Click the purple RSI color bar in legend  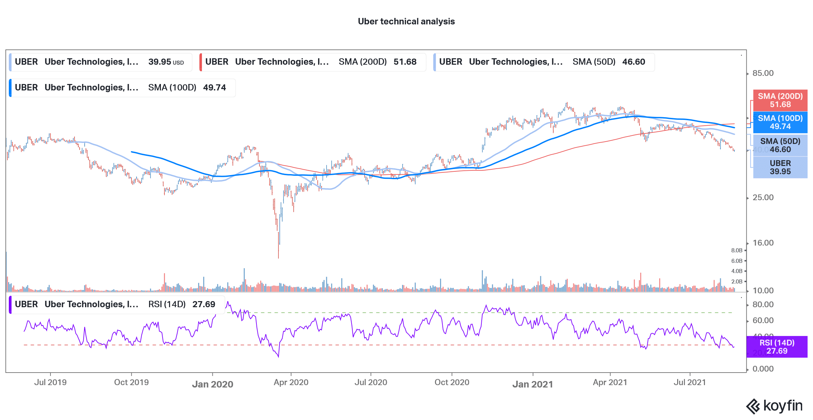tap(10, 304)
